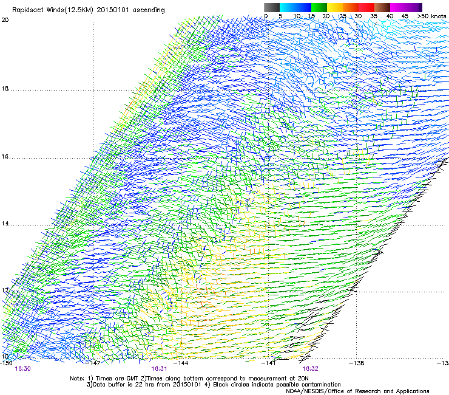Select the brown 35-40 knots legend segment
449x395 pixels.
click(x=382, y=7)
